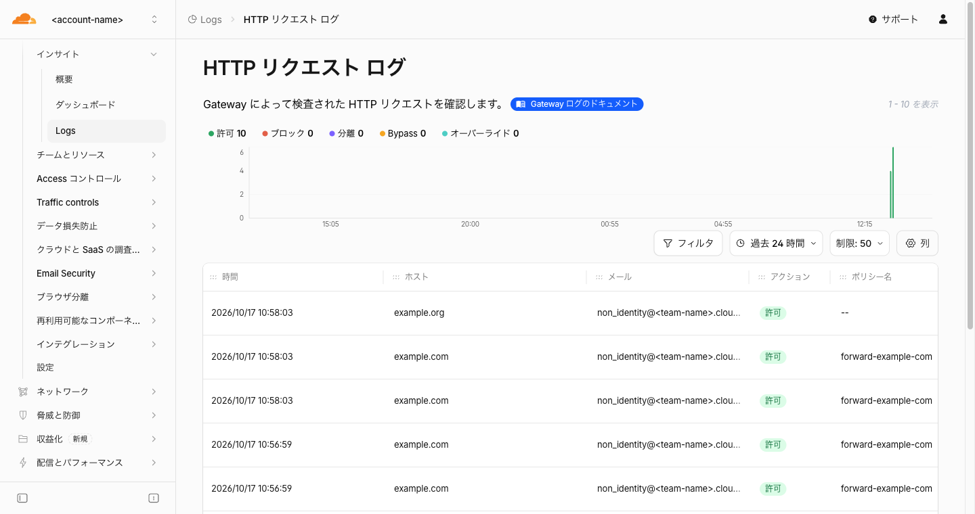Click the 許可 badge in example.org row
Viewport: 975px width, 514px height.
pyautogui.click(x=773, y=313)
